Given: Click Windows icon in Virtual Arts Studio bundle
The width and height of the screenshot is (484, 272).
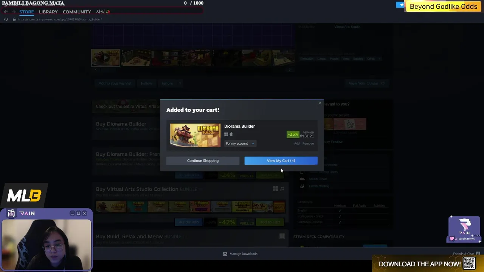Looking at the screenshot, I should click(275, 189).
